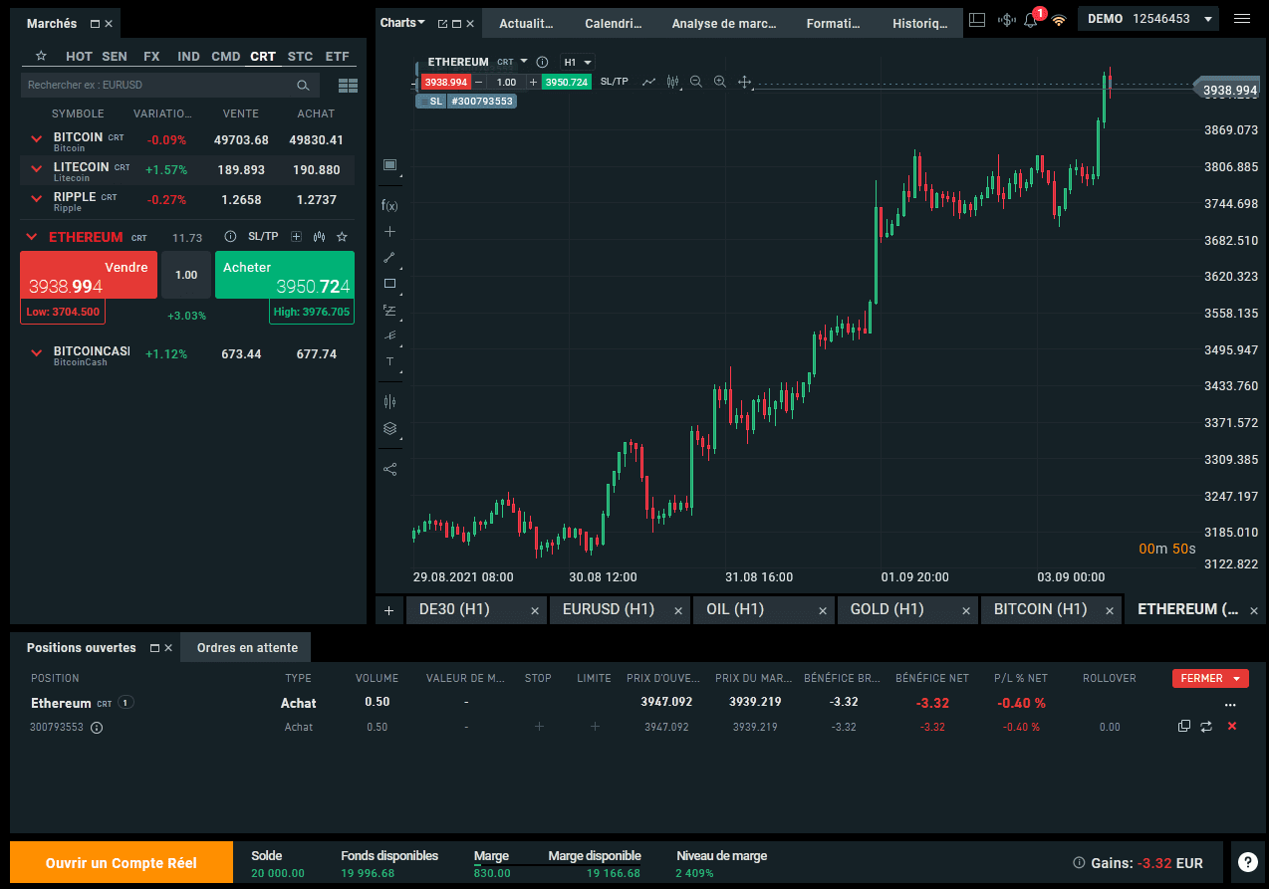Open the DEMO account dropdown
Image resolution: width=1269 pixels, height=889 pixels.
coord(1148,19)
